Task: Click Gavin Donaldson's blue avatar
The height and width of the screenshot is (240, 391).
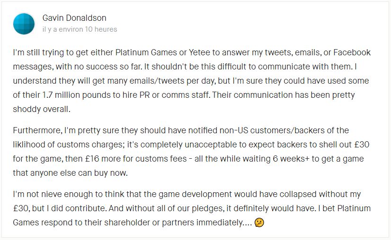Action: pyautogui.click(x=24, y=24)
